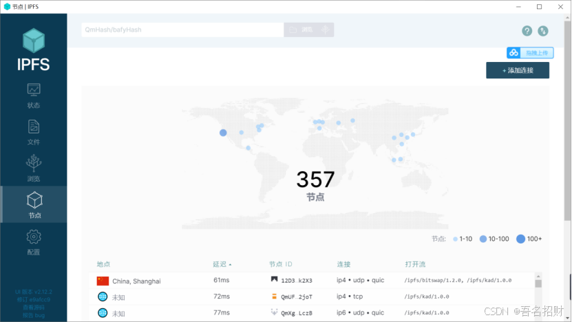Click the orange identicon beside QmUF..2joT
This screenshot has width=572, height=322.
pos(275,296)
